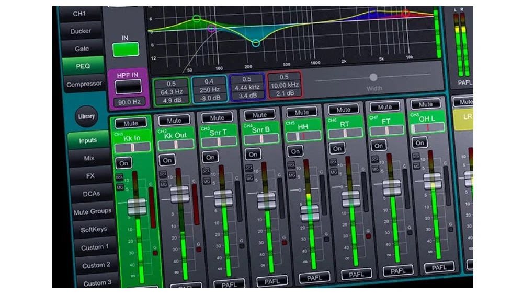
Task: Select the red 10 kHz EQ band node
Action: coord(406,14)
